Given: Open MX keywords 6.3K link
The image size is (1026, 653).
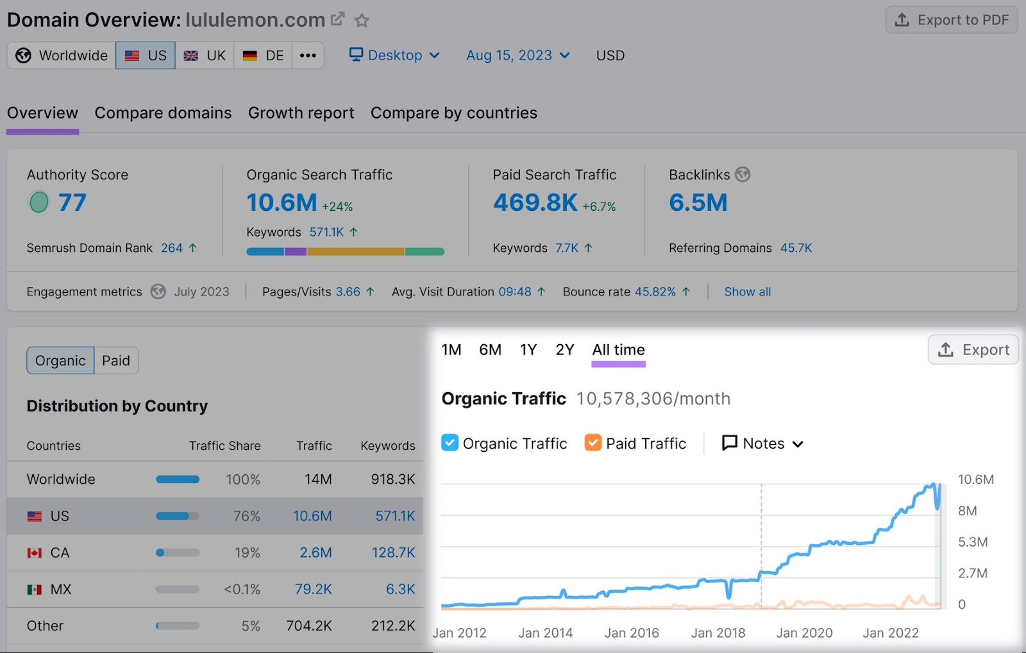Looking at the screenshot, I should [401, 589].
